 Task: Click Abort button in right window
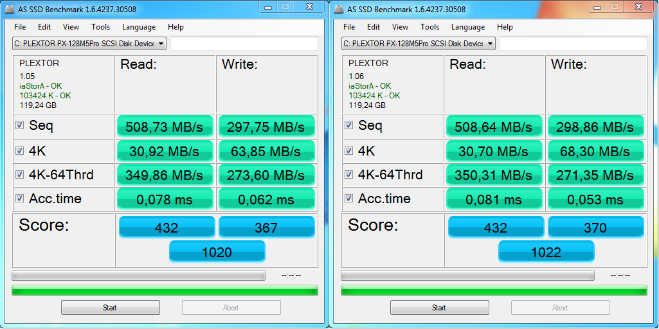pyautogui.click(x=560, y=308)
